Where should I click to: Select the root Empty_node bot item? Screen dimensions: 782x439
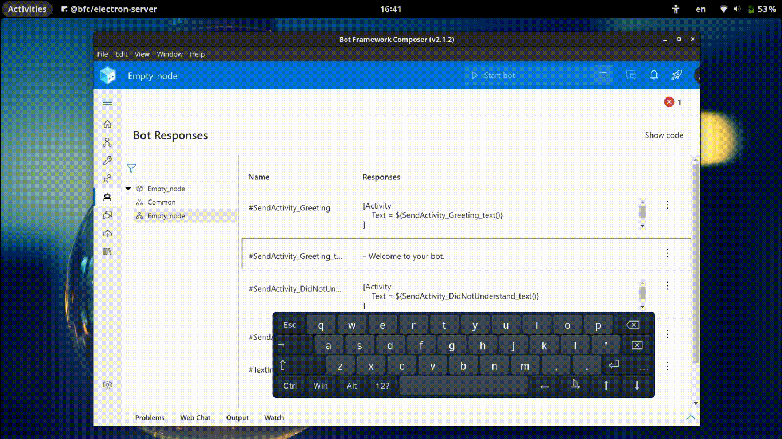pos(166,189)
